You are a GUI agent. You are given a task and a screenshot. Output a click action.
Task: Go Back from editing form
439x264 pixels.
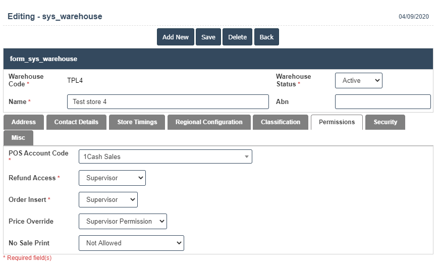(266, 37)
